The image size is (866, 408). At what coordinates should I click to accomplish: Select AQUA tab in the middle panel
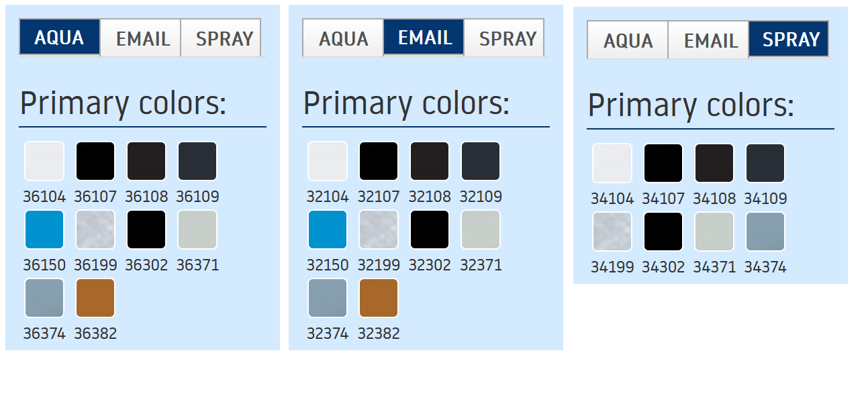[x=343, y=38]
